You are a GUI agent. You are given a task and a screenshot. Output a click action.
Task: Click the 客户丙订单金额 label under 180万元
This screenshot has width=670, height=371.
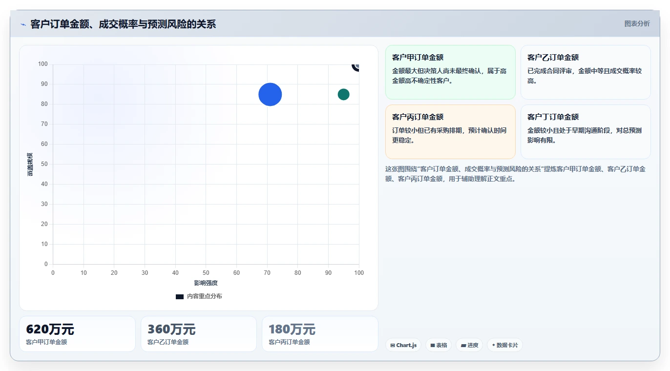coord(289,342)
